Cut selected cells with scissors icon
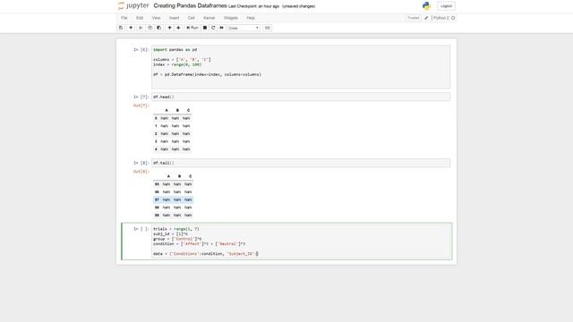Viewport: 573px width, 322px height. click(141, 28)
